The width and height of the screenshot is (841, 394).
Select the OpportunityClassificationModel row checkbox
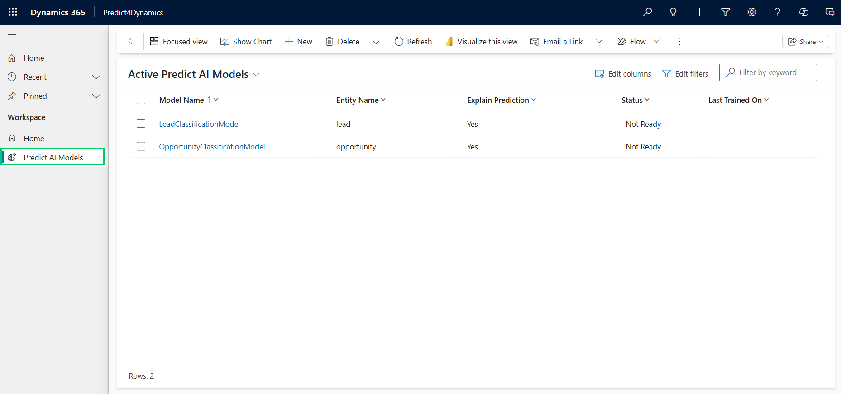point(141,146)
